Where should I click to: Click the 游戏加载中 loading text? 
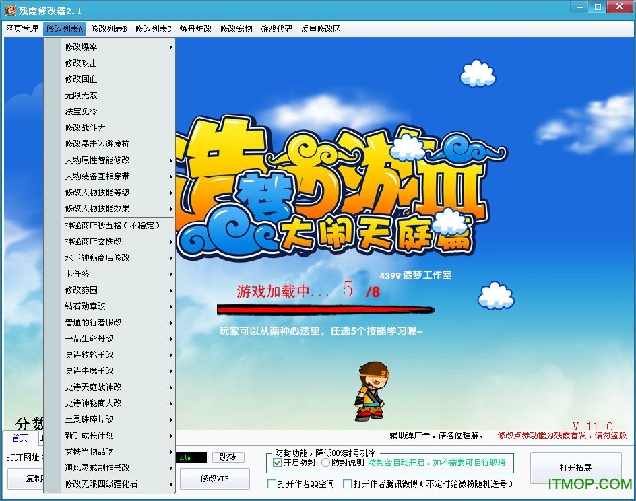coord(282,291)
